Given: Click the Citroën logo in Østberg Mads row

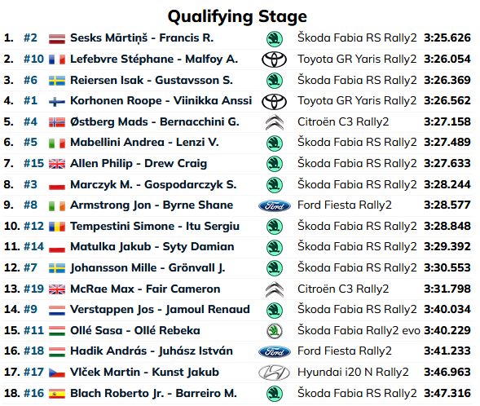Looking at the screenshot, I should click(275, 122).
